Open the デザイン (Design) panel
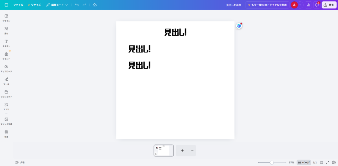Viewport: 338px width, 166px height. click(x=6, y=18)
